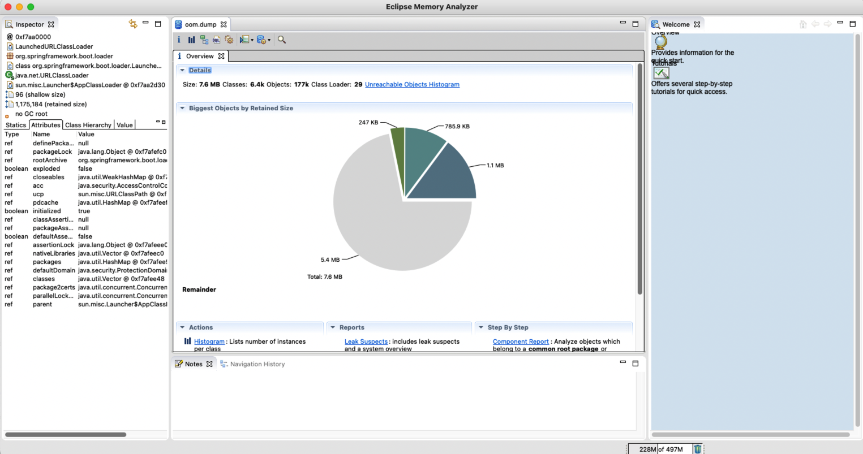Viewport: 863px width, 454px height.
Task: Select the Notes tab
Action: [x=194, y=364]
